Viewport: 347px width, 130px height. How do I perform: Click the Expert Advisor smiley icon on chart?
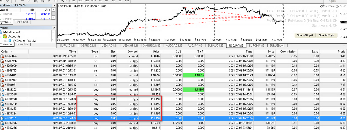click(337, 6)
